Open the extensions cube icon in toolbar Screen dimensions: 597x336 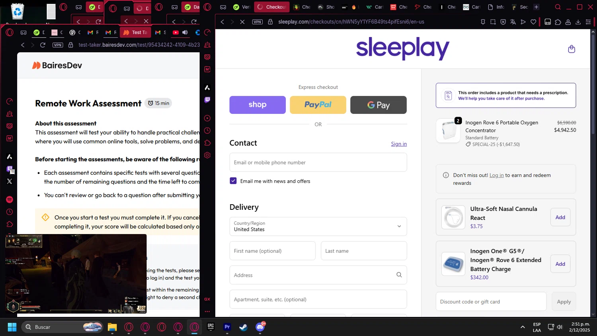point(558,22)
